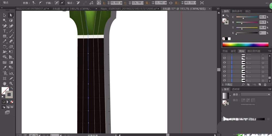Switch to the 路径查找器 tab
The height and width of the screenshot is (136, 272).
point(254,51)
